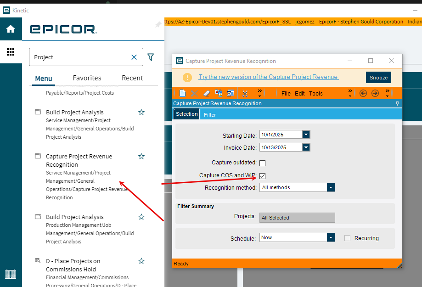
Task: Expand the Recognition method dropdown
Action: click(x=331, y=187)
